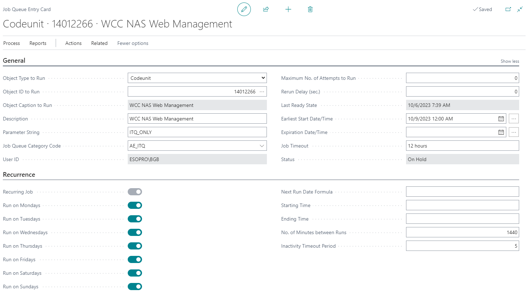Screen dimensions: 532x299
Task: Open the Object Type to Run dropdown
Action: 197,78
